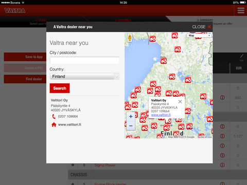The height and width of the screenshot is (185, 247).
Task: Expand the Country dropdown showing Finland
Action: coord(84,77)
